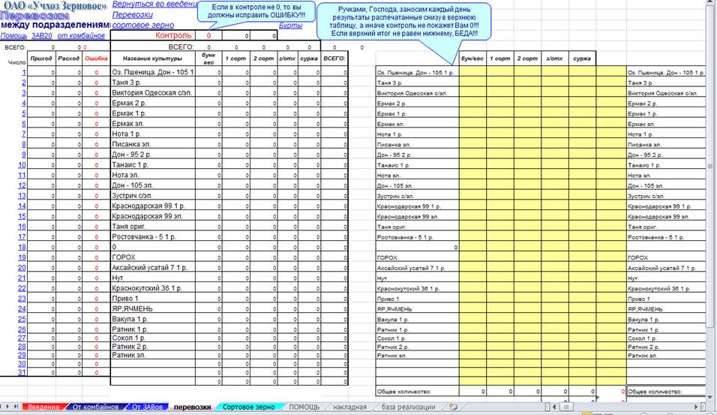Open the От ЗАВов sheet tab
The height and width of the screenshot is (415, 717).
coord(147,407)
